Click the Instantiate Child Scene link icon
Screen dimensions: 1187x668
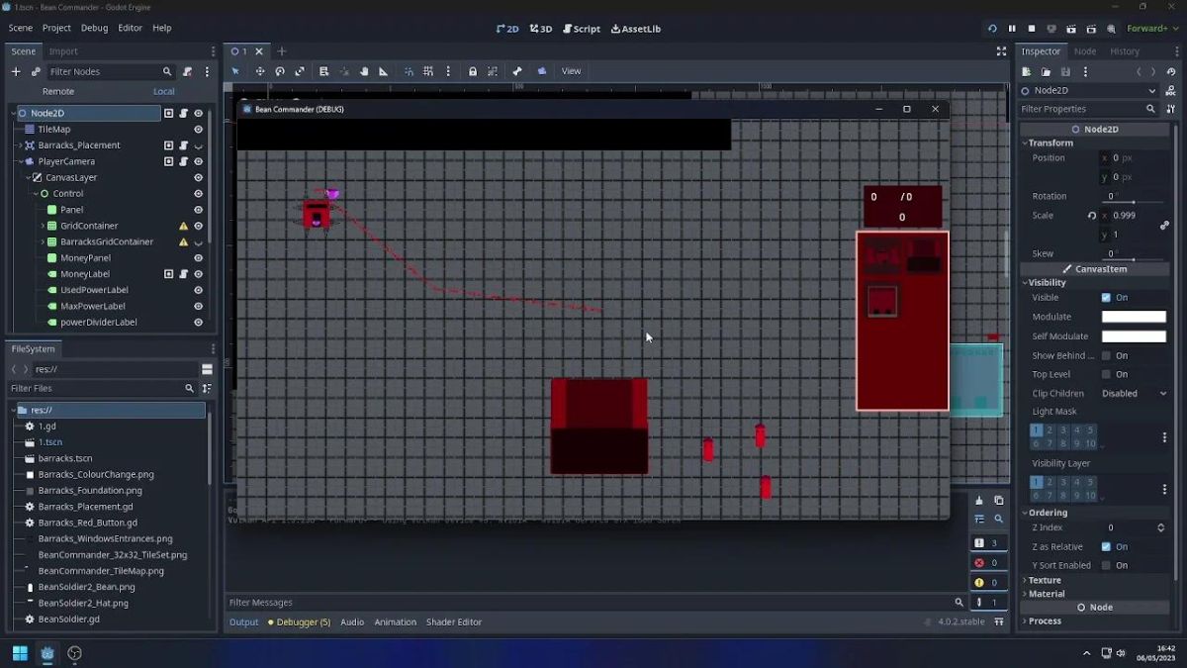[36, 71]
